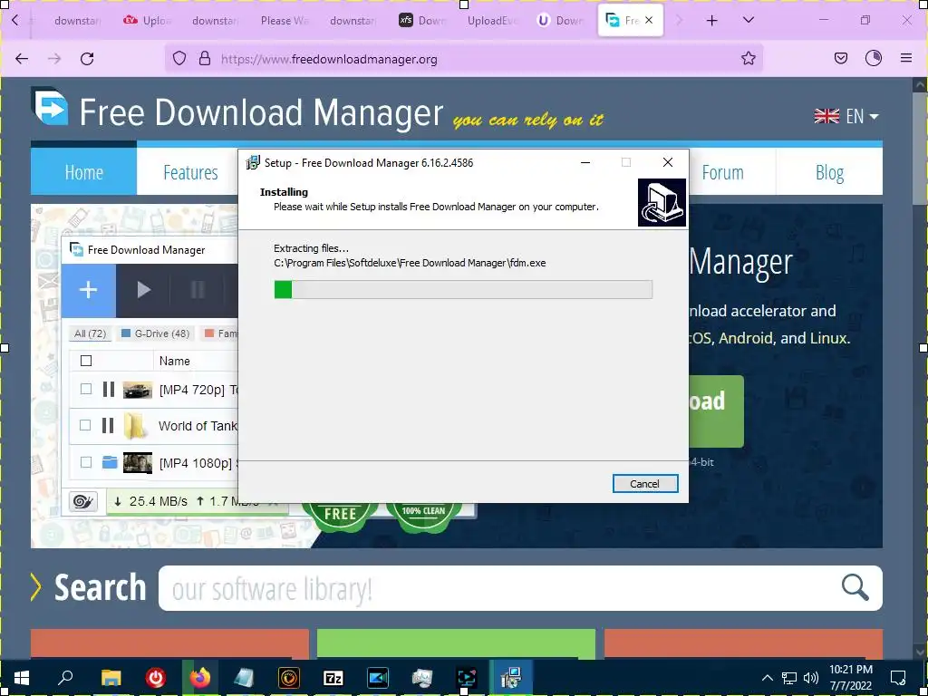Open the EN language dropdown

[x=846, y=116]
